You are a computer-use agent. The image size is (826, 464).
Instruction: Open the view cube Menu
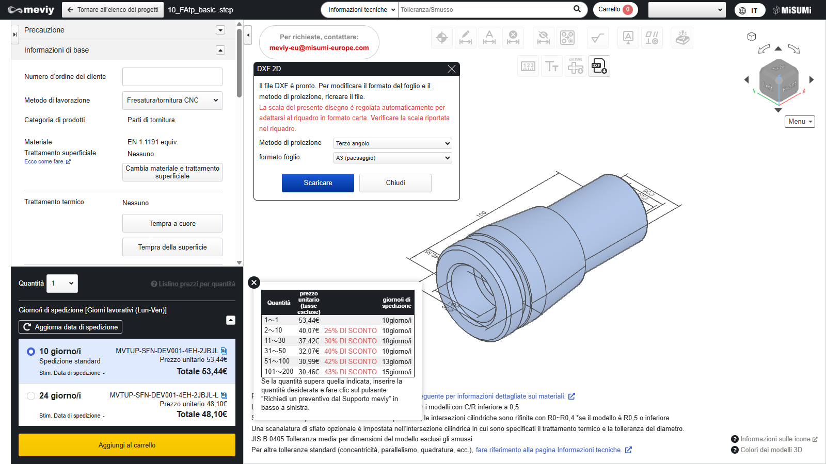[x=800, y=122]
